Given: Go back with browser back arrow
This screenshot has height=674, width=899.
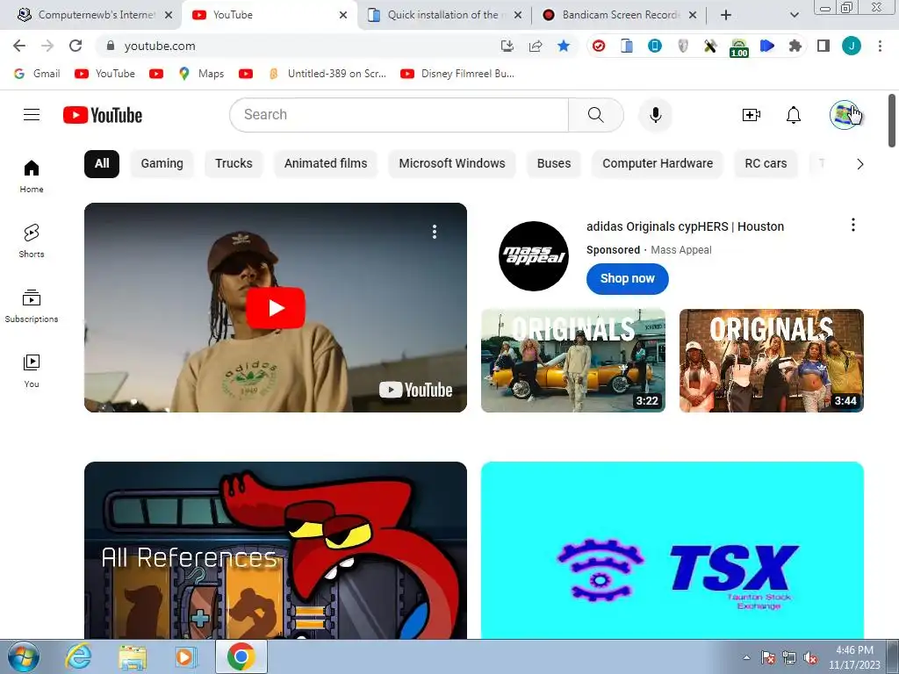Looking at the screenshot, I should [19, 46].
